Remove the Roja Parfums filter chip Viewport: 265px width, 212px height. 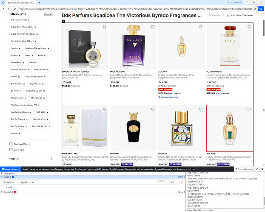pyautogui.click(x=48, y=70)
